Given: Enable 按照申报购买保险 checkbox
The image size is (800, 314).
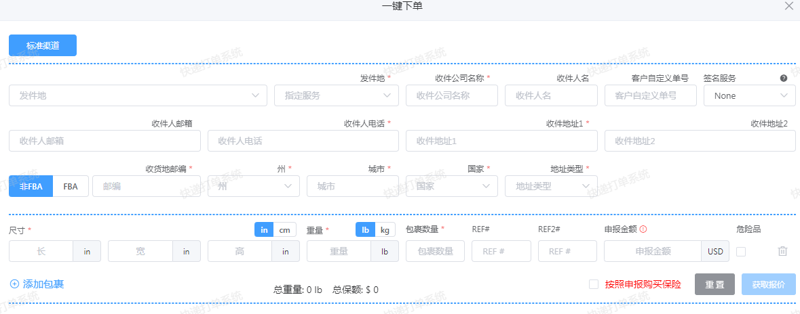Looking at the screenshot, I should click(x=594, y=284).
